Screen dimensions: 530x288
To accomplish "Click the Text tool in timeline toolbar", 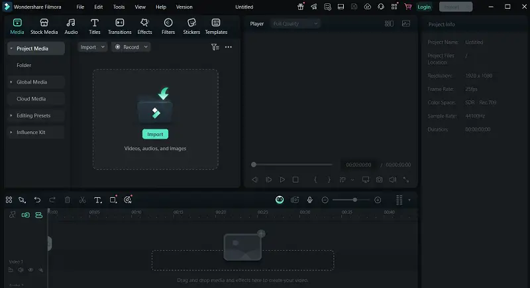I will coord(97,200).
